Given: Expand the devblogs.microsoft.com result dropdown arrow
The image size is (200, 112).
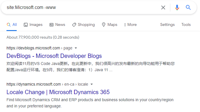Looking at the screenshot, I should (76, 48).
